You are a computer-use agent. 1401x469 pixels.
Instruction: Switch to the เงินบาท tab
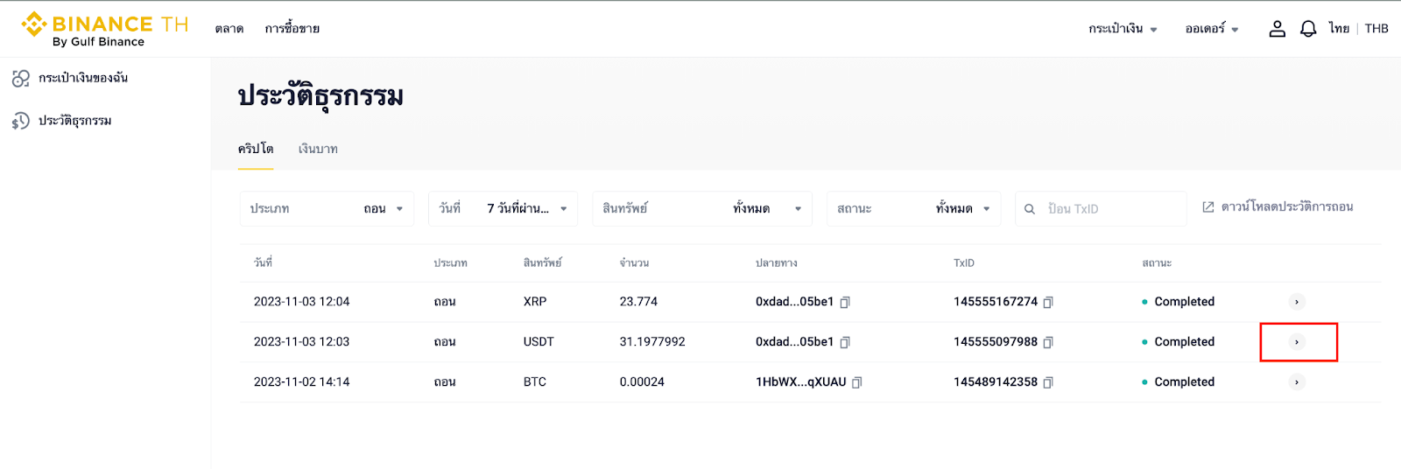pyautogui.click(x=318, y=150)
